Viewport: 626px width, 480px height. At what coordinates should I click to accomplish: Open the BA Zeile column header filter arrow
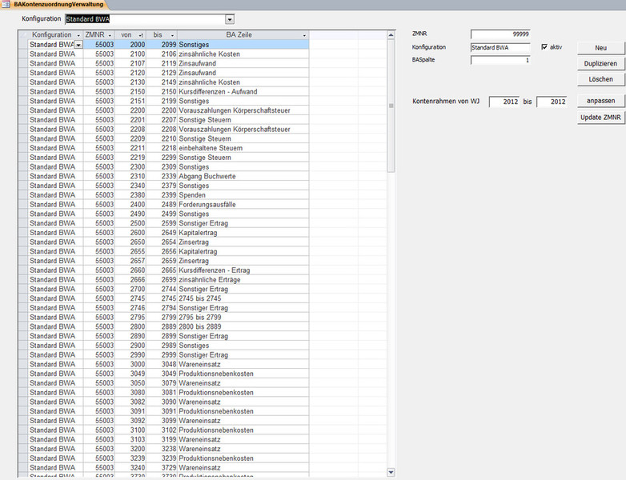304,35
